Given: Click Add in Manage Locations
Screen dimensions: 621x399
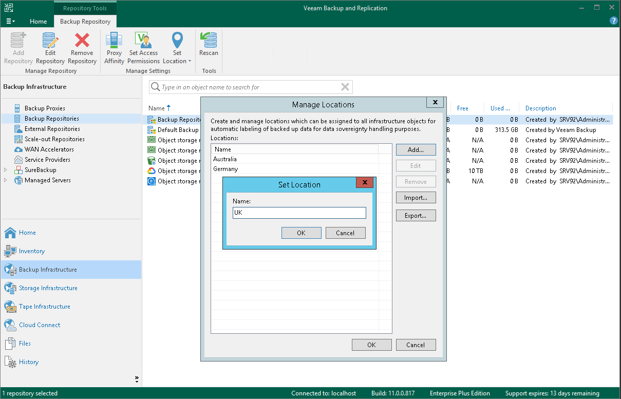Looking at the screenshot, I should 416,150.
